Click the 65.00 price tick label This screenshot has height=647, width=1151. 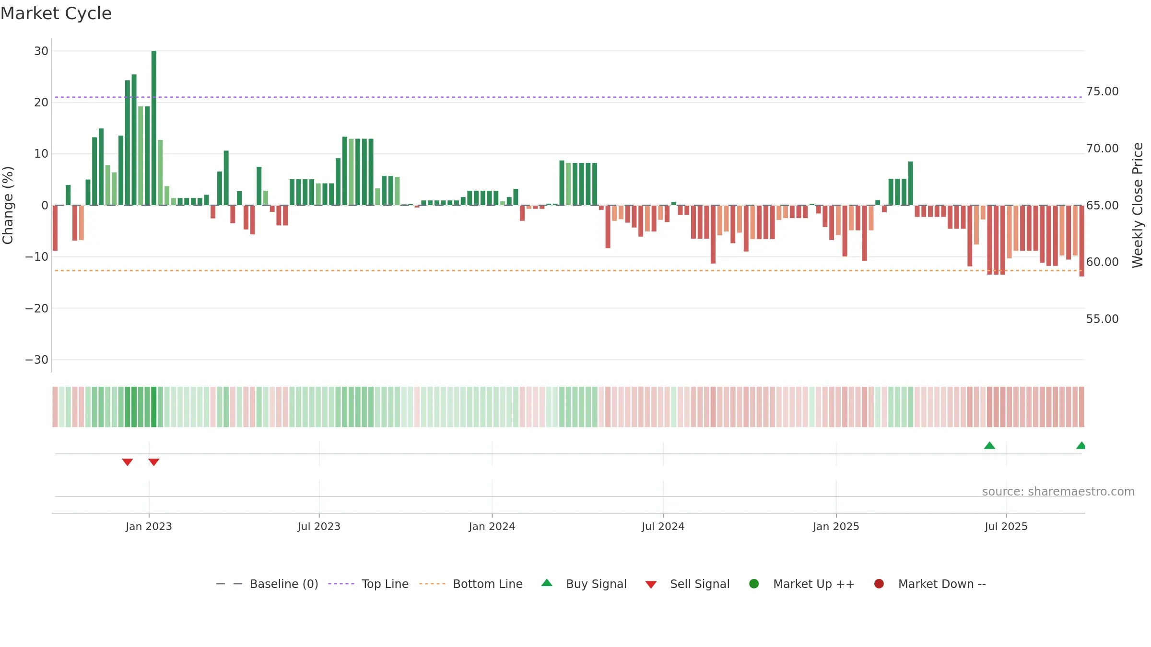pyautogui.click(x=1102, y=206)
